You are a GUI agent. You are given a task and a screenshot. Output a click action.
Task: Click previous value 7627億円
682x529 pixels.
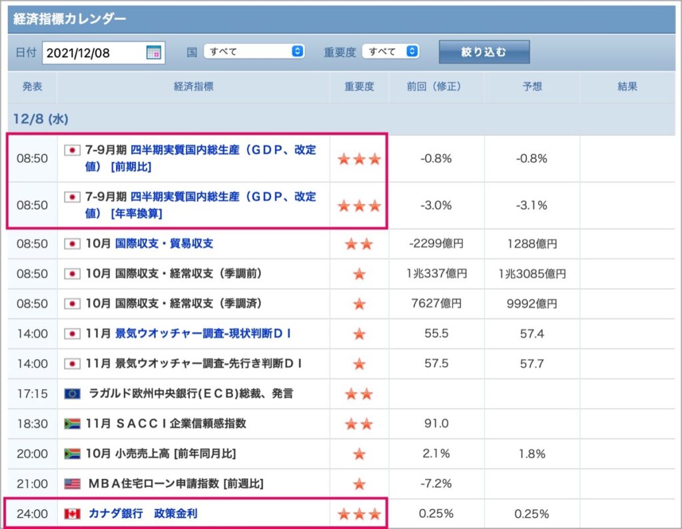pyautogui.click(x=436, y=304)
